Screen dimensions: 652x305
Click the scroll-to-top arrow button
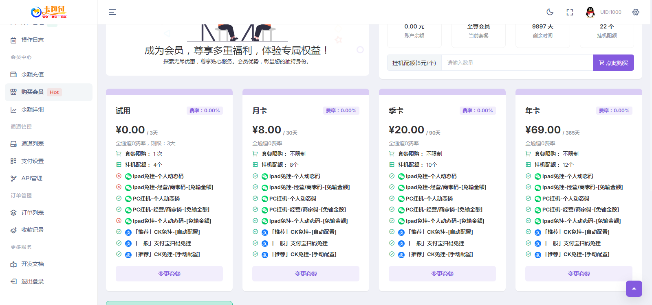coord(634,289)
